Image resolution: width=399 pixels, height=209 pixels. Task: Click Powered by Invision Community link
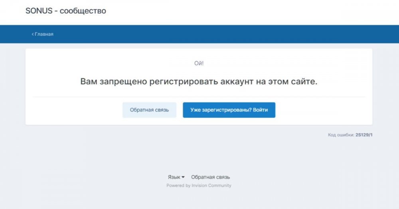(199, 186)
